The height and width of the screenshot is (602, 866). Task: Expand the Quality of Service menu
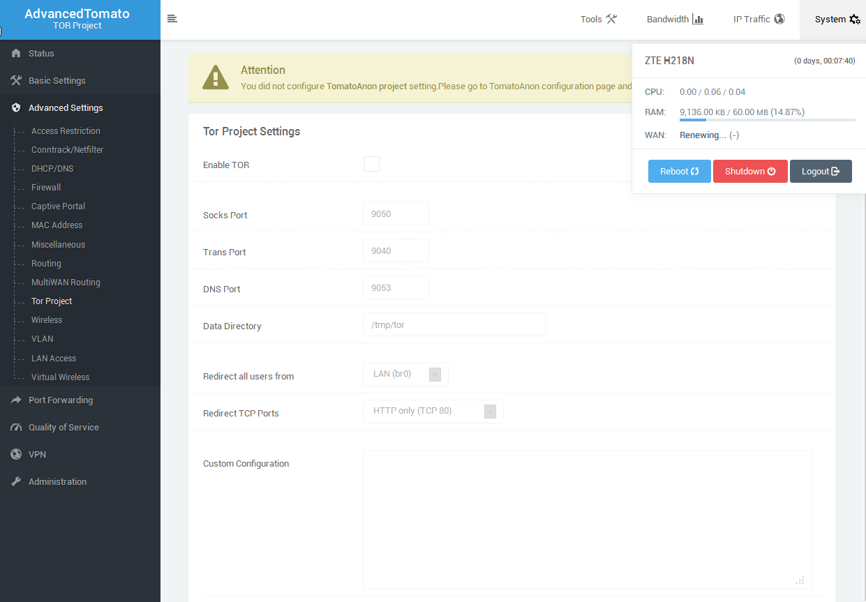(80, 427)
